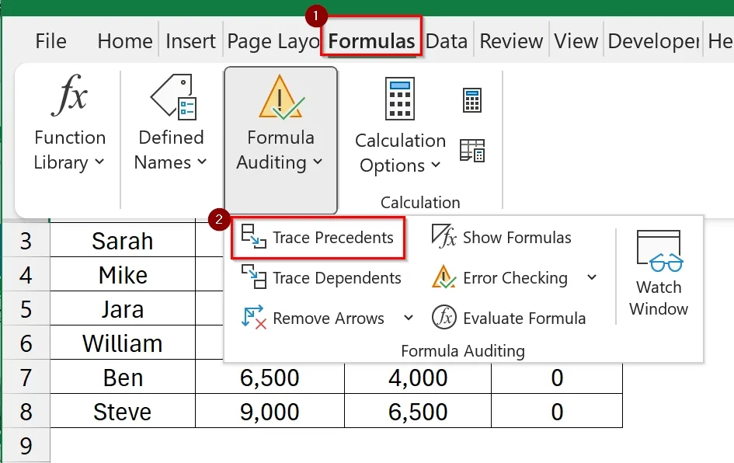Click Remove Arrows

(x=313, y=319)
